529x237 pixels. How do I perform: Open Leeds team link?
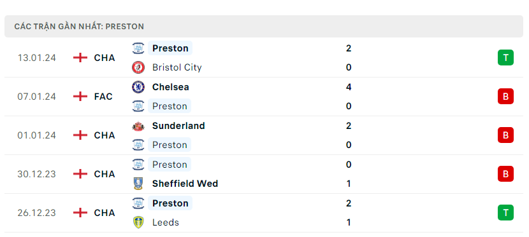pos(165,222)
